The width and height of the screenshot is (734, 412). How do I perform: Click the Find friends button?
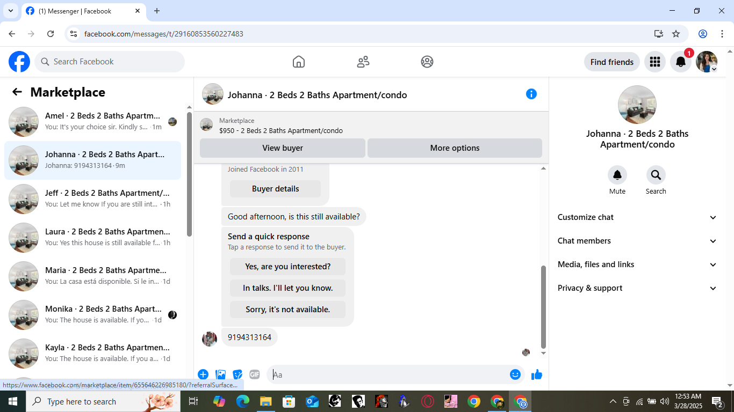pyautogui.click(x=612, y=62)
